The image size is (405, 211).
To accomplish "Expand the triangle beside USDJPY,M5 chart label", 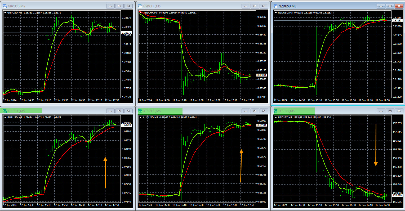I will (x=276, y=117).
